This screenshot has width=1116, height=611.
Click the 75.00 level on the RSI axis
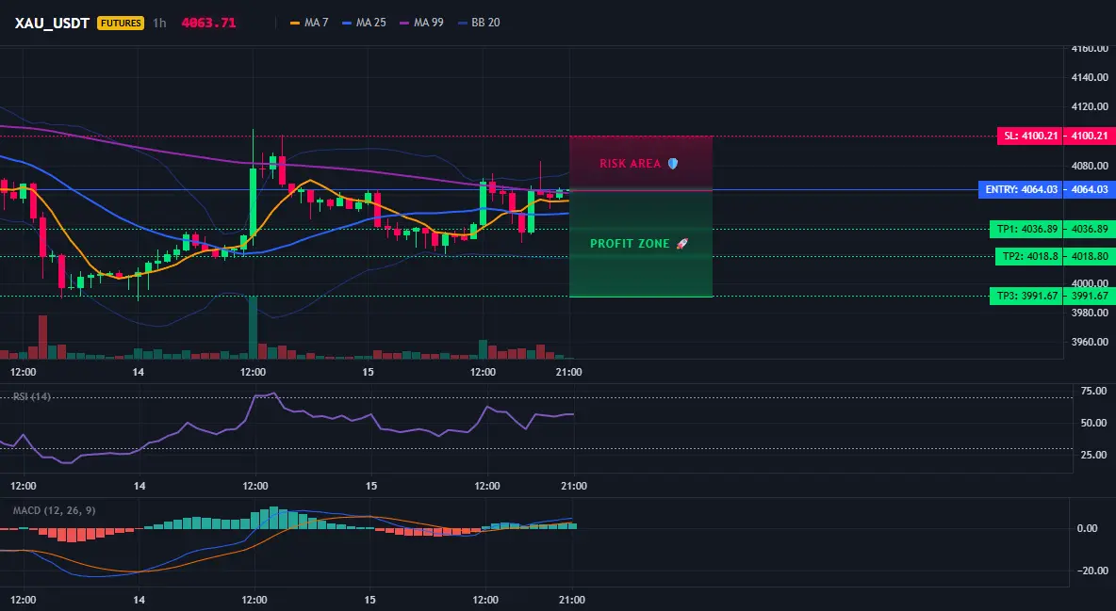(x=1093, y=392)
